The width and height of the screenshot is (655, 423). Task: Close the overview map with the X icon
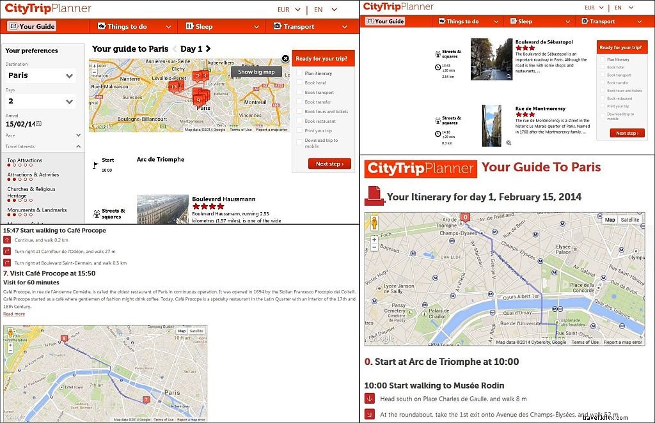point(285,58)
